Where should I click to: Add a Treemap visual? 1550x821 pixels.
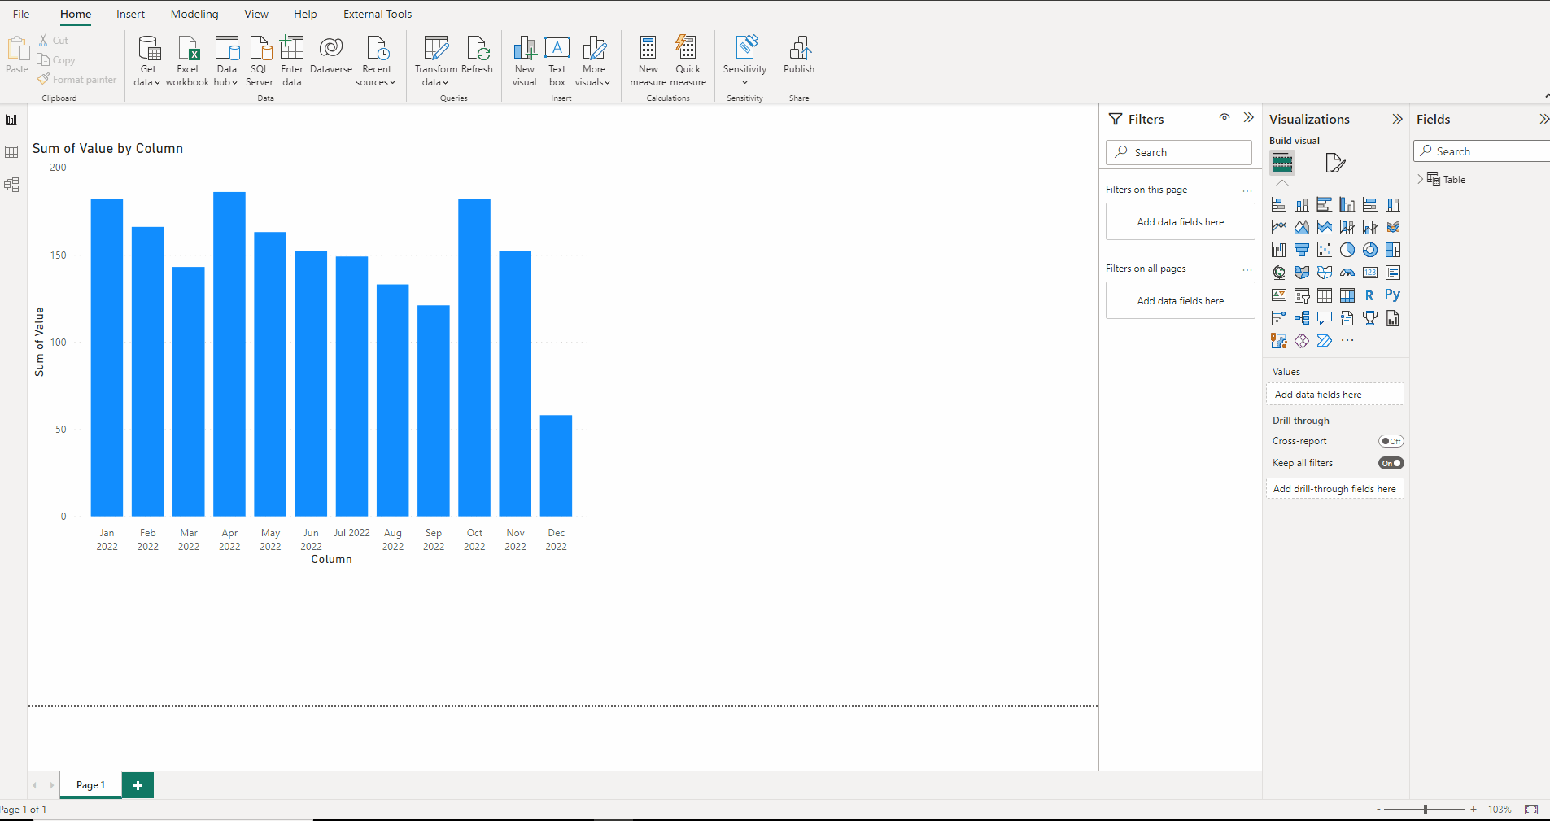(x=1393, y=250)
